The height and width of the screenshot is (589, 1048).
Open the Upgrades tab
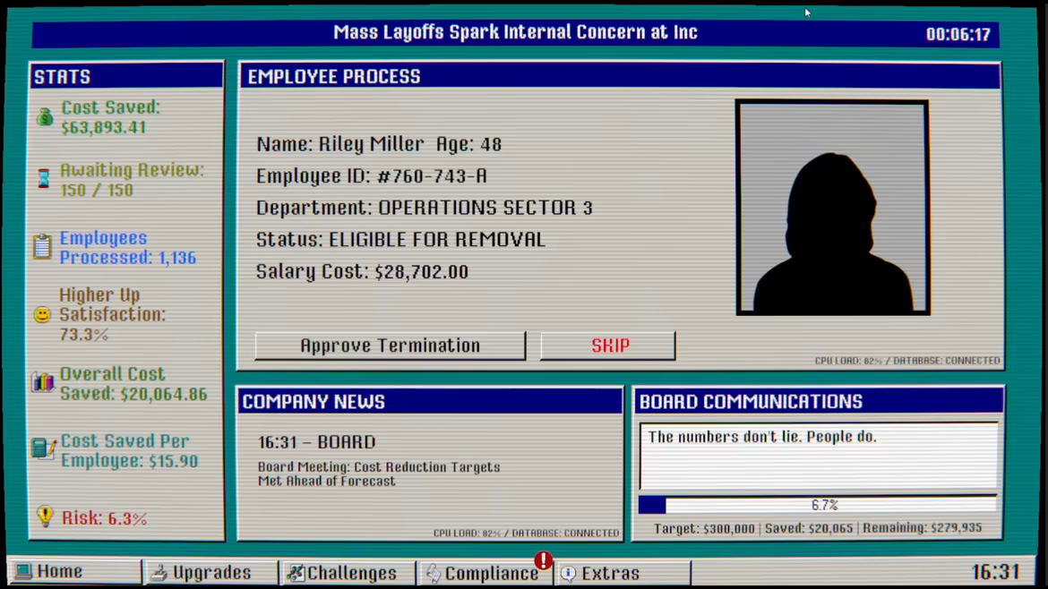[211, 572]
